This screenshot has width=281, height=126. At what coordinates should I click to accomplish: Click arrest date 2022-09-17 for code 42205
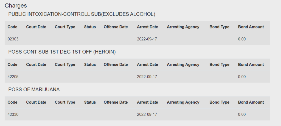coord(147,77)
